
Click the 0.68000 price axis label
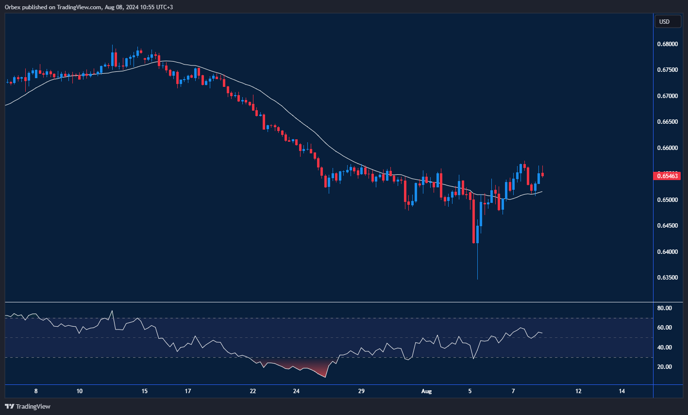667,44
